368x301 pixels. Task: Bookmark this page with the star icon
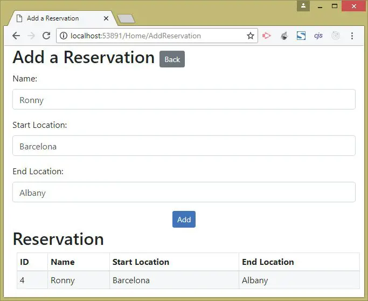pos(251,36)
